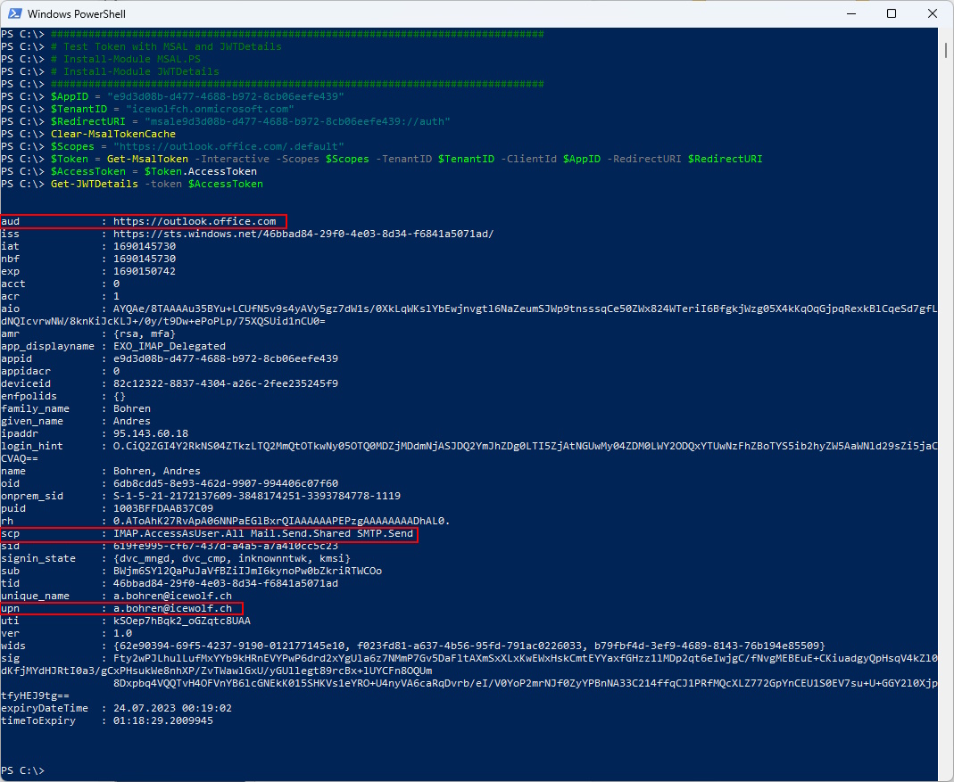Click the signin_state value list
This screenshot has width=954, height=782.
232,558
